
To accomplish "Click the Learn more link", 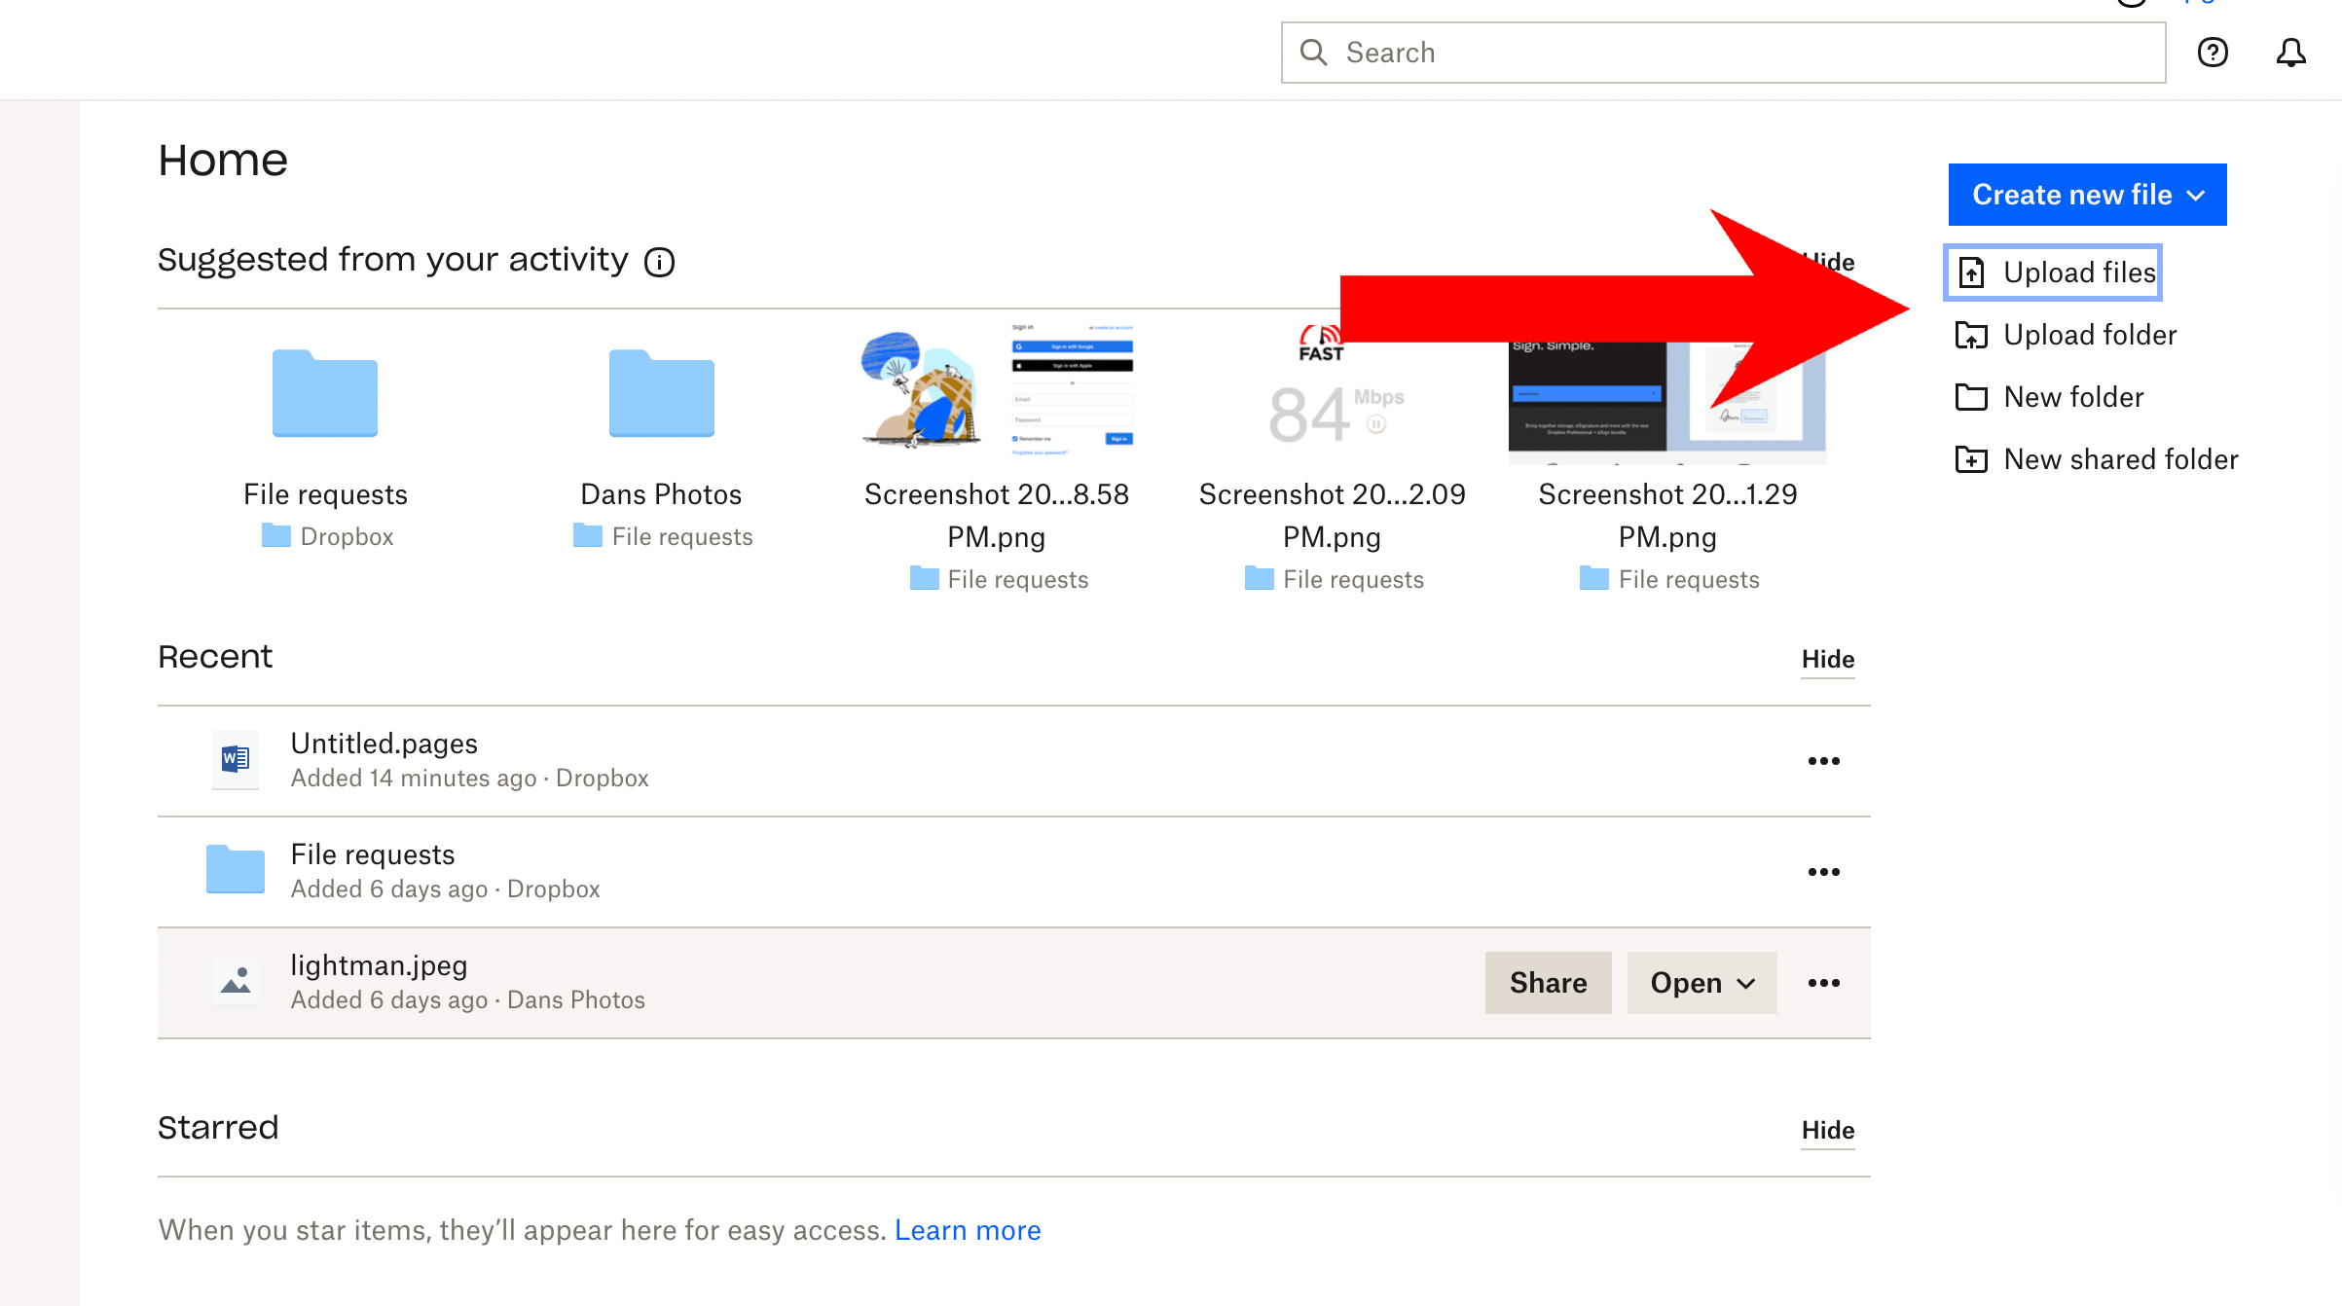I will point(968,1231).
